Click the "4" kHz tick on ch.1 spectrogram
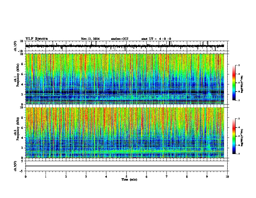 tap(23, 84)
